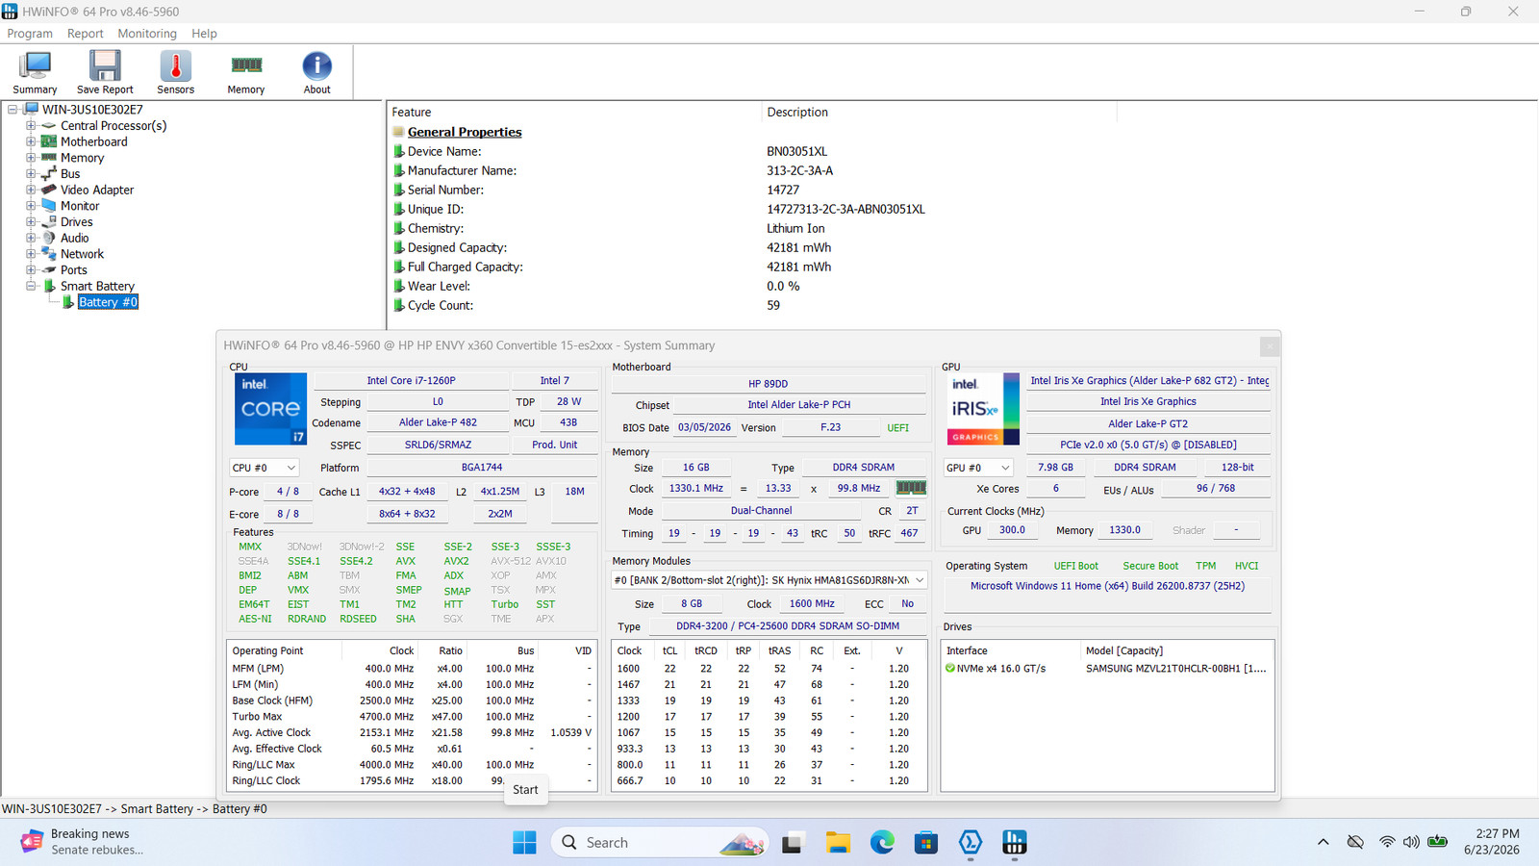Open the battery tray icon

tap(1437, 842)
